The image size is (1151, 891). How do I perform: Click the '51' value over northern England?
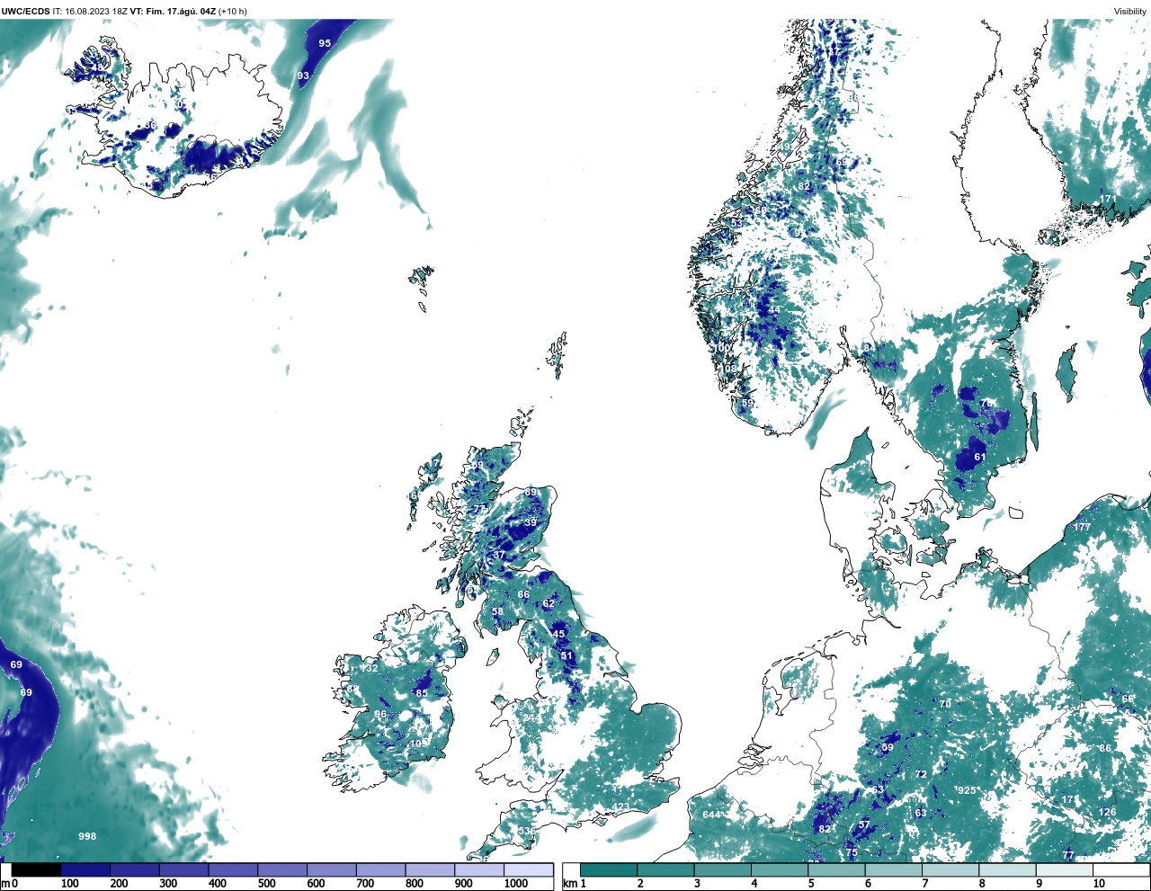pos(567,655)
